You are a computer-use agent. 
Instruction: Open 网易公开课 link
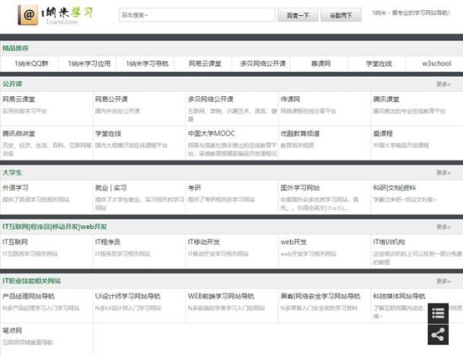(x=111, y=100)
